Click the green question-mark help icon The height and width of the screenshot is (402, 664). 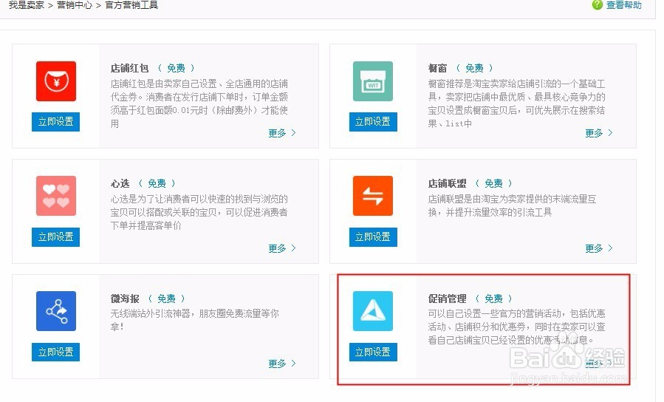click(597, 4)
